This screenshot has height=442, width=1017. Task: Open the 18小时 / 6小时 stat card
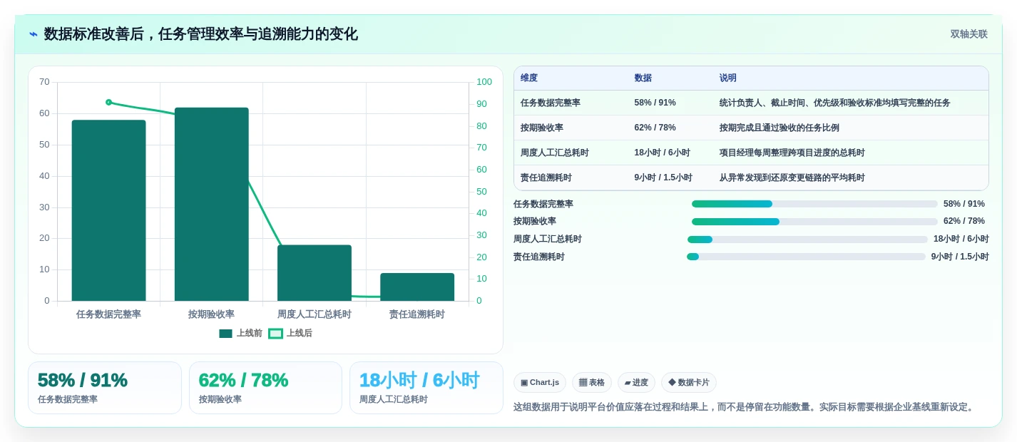pos(426,388)
